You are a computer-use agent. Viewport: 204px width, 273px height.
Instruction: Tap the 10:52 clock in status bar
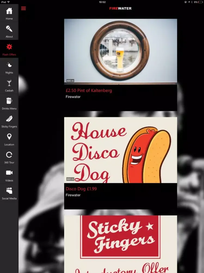102,2
